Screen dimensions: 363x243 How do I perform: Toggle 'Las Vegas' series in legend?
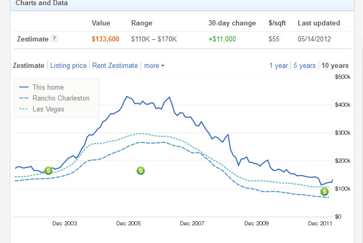(x=48, y=109)
